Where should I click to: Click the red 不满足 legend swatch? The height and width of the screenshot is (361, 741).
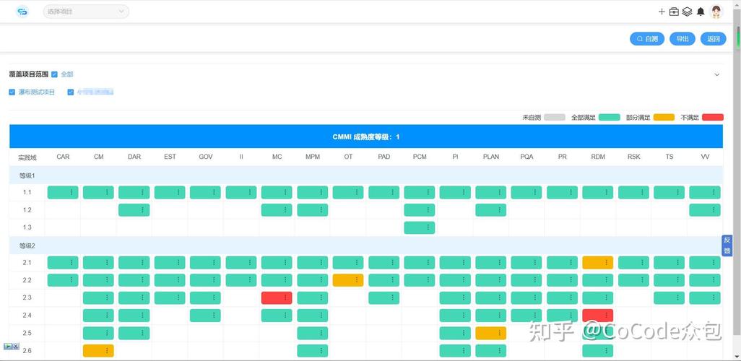pyautogui.click(x=712, y=117)
